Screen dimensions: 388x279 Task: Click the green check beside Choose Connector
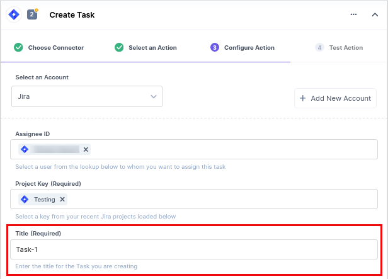[x=18, y=47]
